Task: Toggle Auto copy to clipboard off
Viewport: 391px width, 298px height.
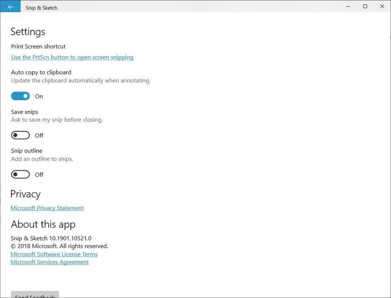Action: [x=20, y=96]
